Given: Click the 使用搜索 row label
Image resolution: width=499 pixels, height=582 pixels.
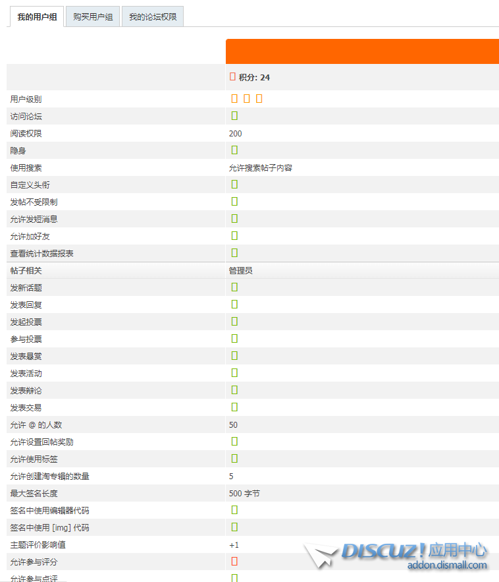Looking at the screenshot, I should (26, 168).
